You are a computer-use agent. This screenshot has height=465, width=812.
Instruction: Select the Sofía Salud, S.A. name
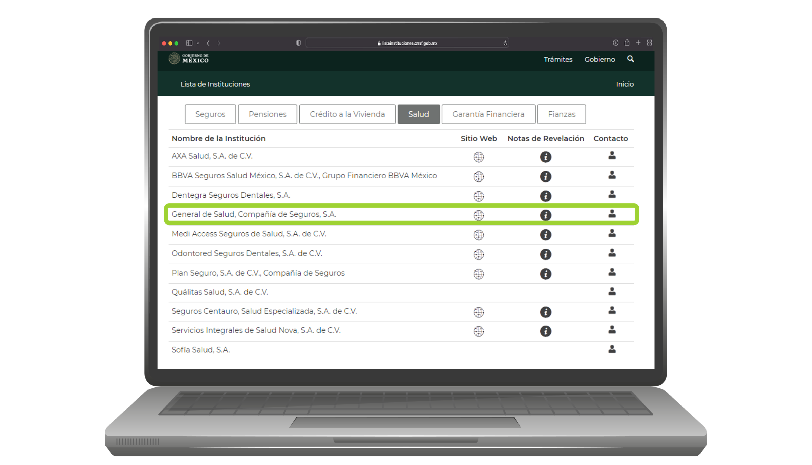201,350
